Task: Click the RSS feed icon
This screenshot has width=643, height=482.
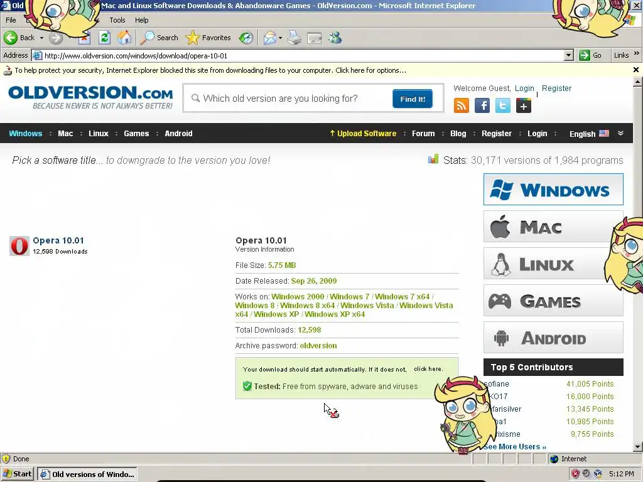Action: pos(462,105)
